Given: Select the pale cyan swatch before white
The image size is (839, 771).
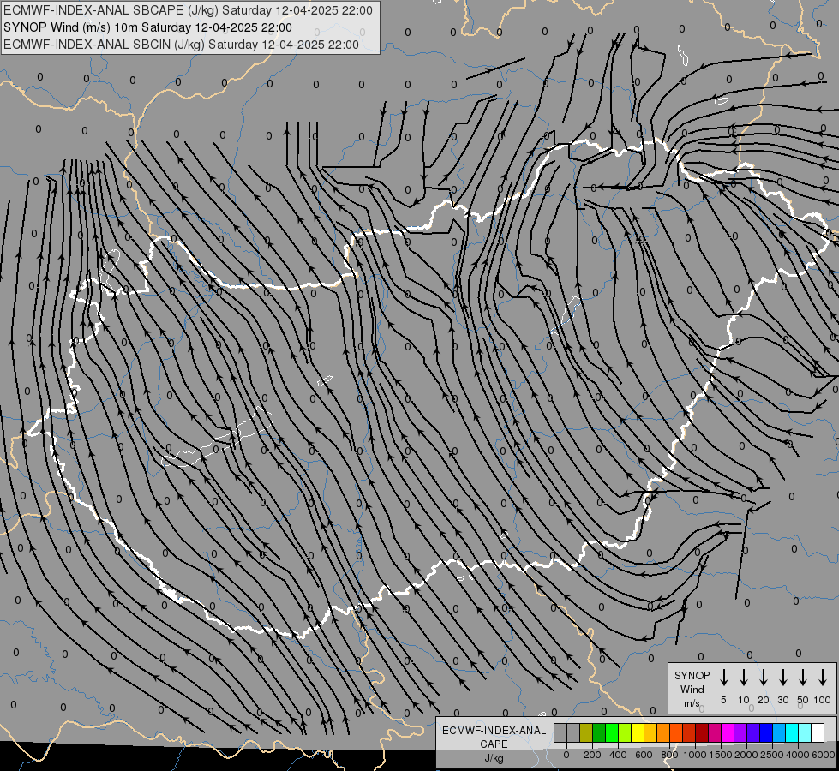Looking at the screenshot, I should click(x=805, y=732).
